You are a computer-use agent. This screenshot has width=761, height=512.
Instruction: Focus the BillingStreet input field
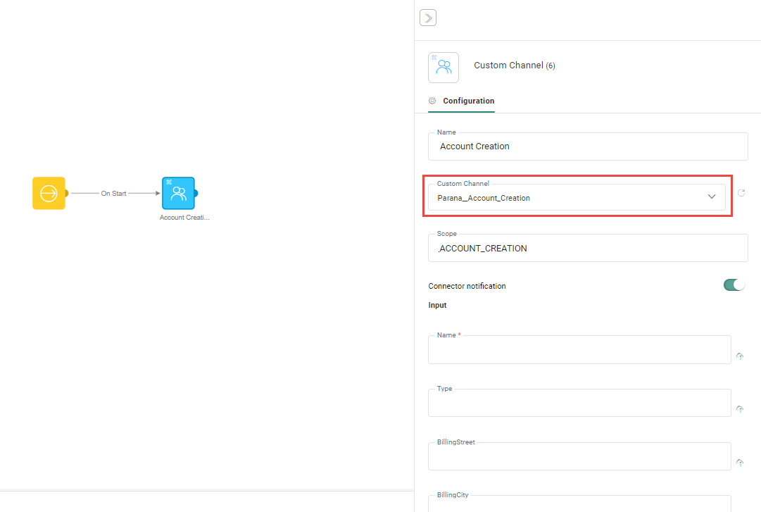coord(579,457)
